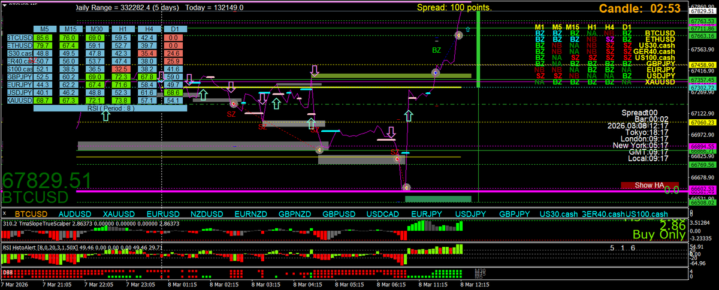Click the 85.6 RSI cell

pos(43,38)
